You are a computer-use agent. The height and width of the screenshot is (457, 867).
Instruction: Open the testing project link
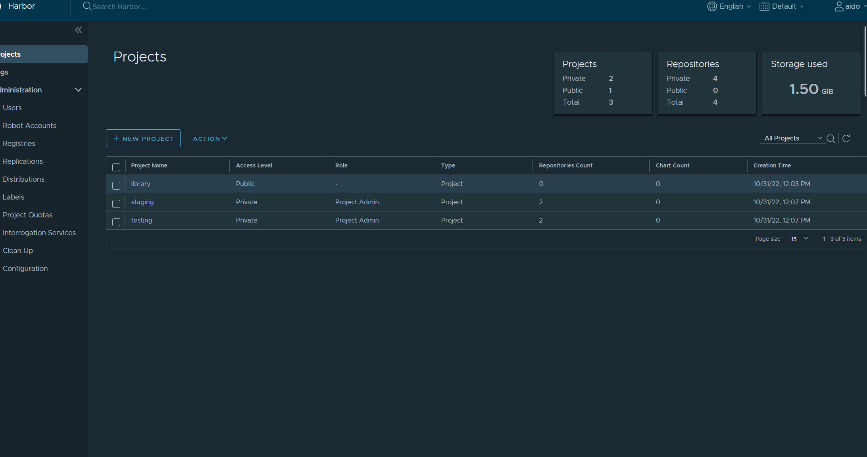pos(141,220)
